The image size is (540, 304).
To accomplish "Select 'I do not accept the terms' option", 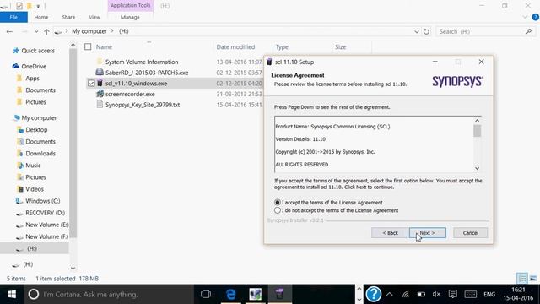I will [278, 210].
